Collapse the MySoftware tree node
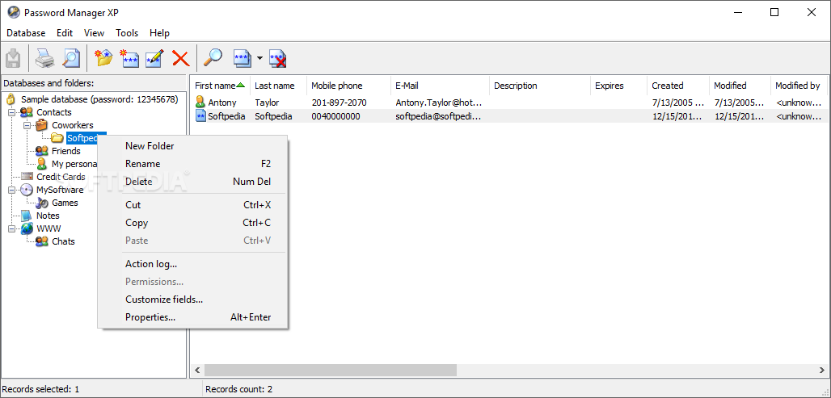The height and width of the screenshot is (398, 831). pyautogui.click(x=11, y=190)
